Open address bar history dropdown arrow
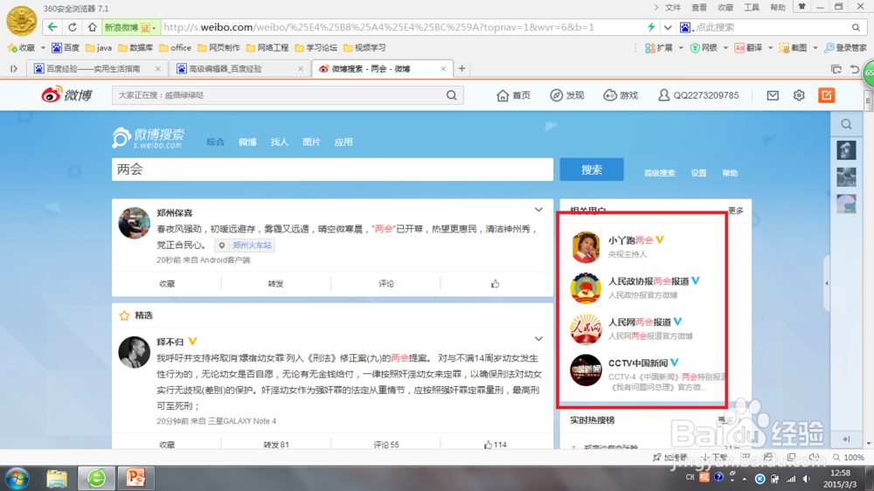This screenshot has width=874, height=491. 668,27
